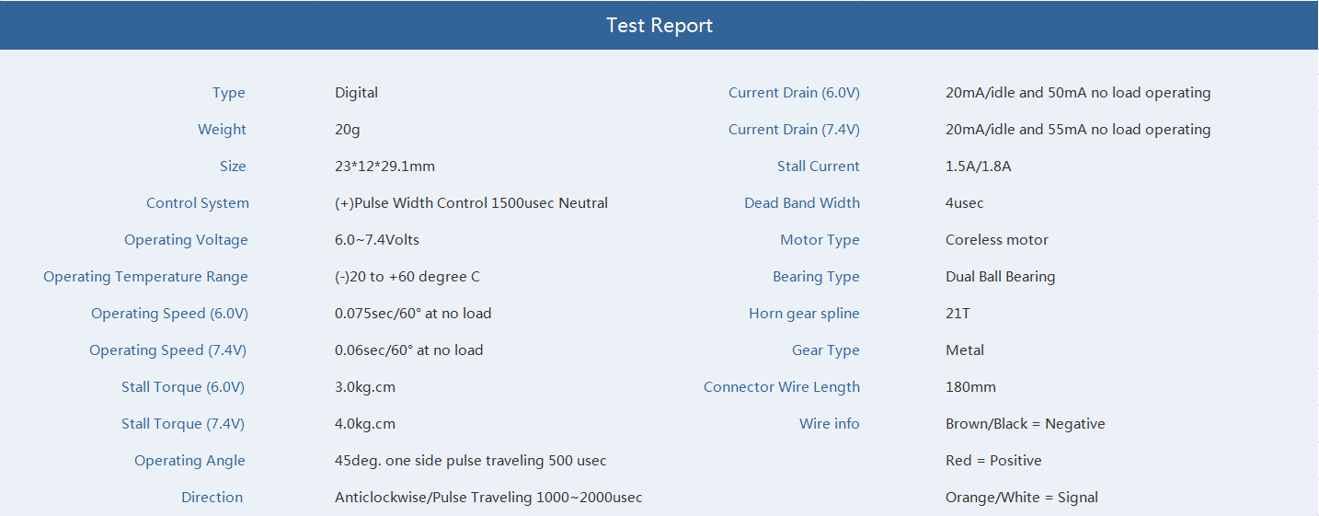The image size is (1319, 516).
Task: Click the Orange/White = Signal text
Action: [x=1021, y=498]
